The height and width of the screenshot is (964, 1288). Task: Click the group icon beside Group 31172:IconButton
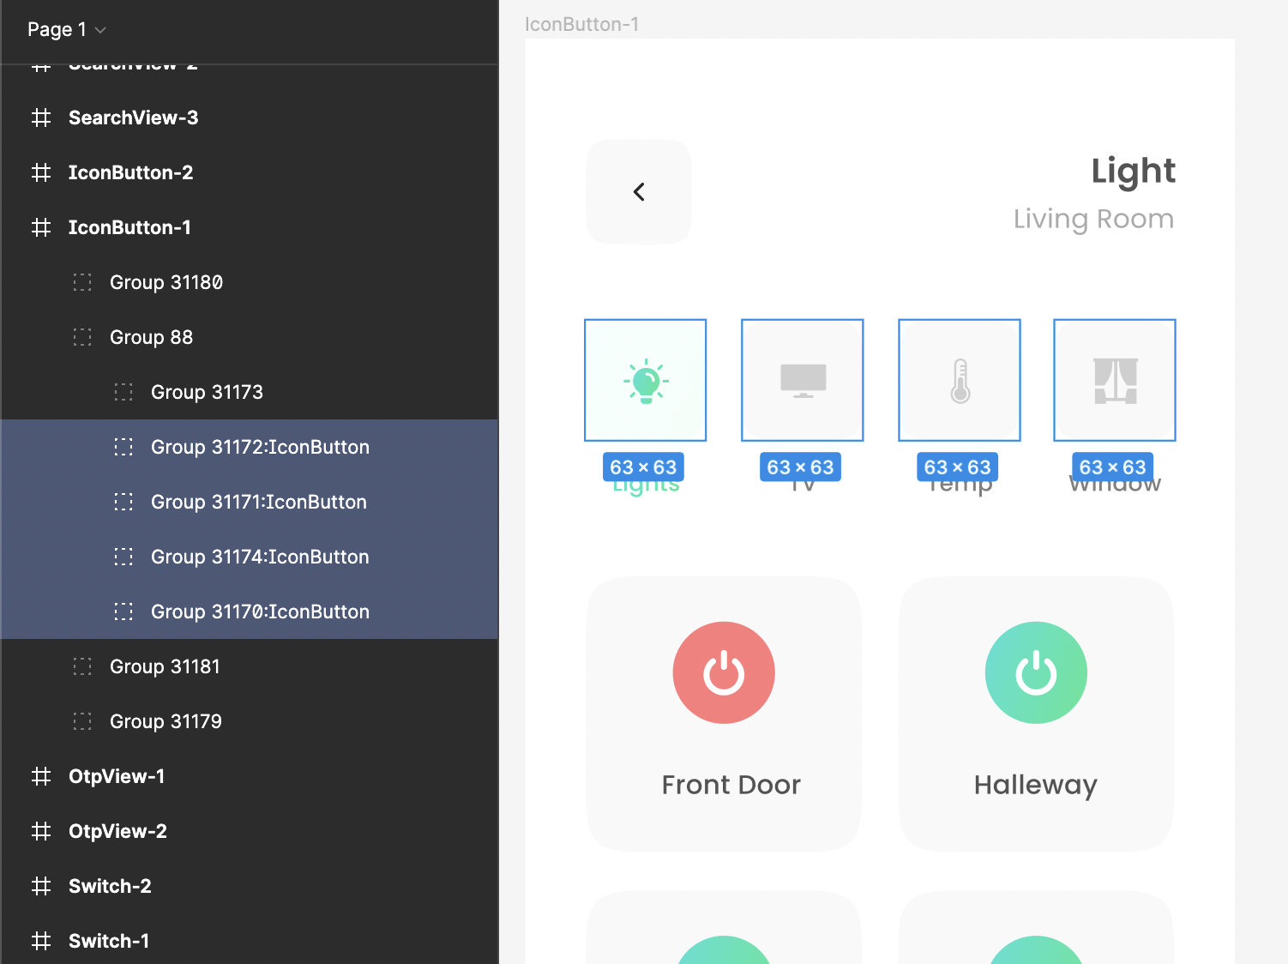pyautogui.click(x=123, y=447)
